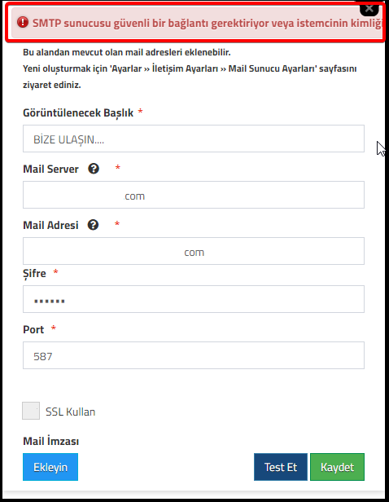The height and width of the screenshot is (502, 389).
Task: Click the Test Et button
Action: click(281, 467)
